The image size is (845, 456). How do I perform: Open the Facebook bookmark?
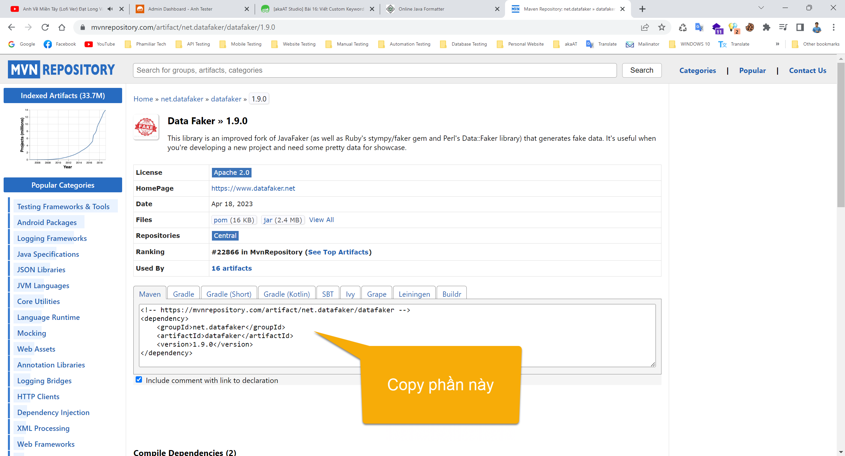(x=60, y=44)
